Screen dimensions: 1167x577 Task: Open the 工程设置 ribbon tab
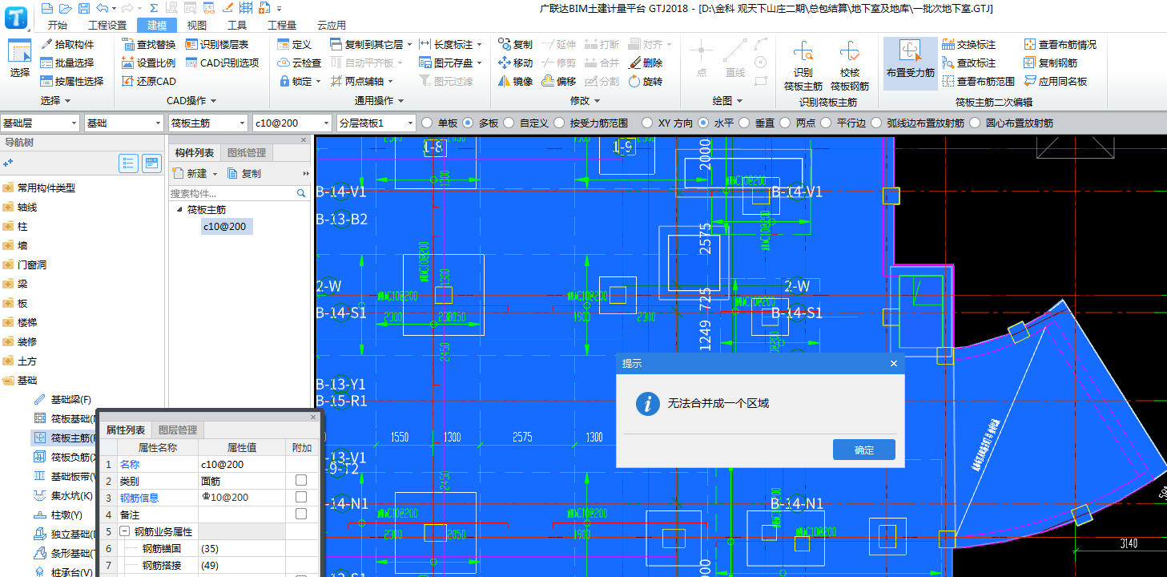107,25
